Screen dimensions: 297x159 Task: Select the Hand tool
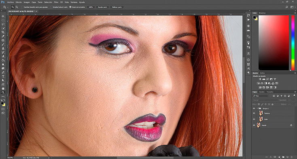point(3,88)
